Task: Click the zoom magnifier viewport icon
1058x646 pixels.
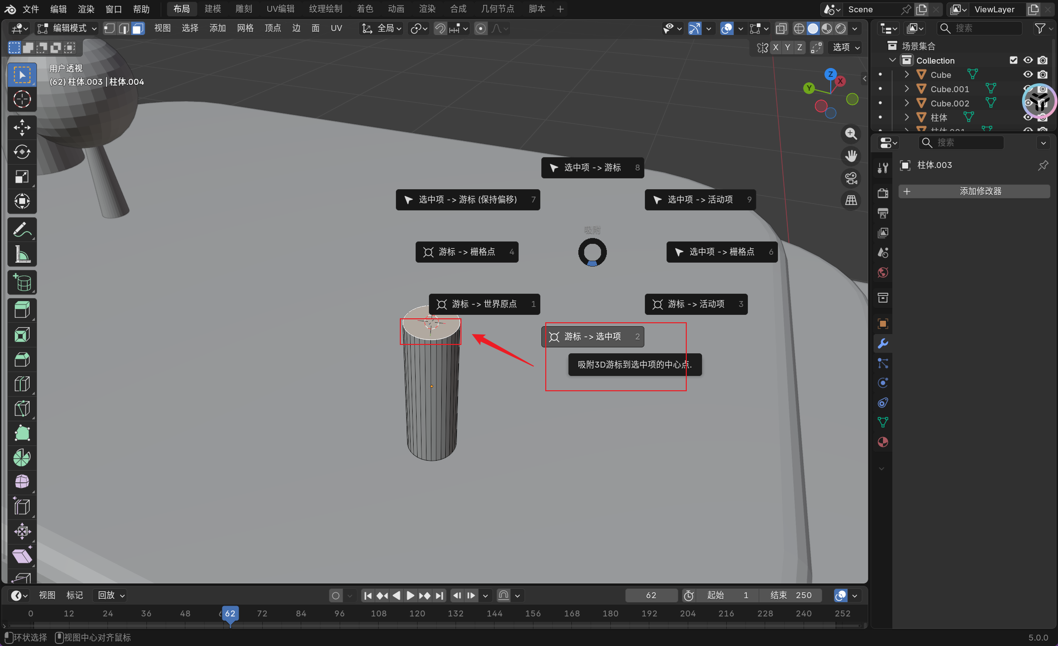Action: point(851,134)
